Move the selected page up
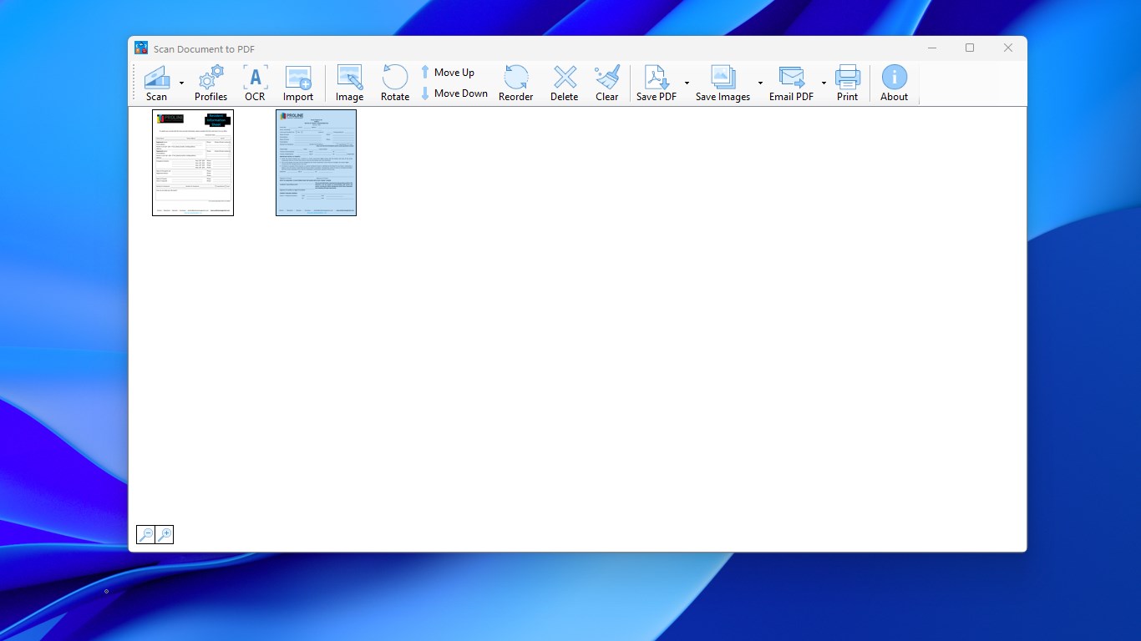Image resolution: width=1141 pixels, height=641 pixels. [449, 72]
